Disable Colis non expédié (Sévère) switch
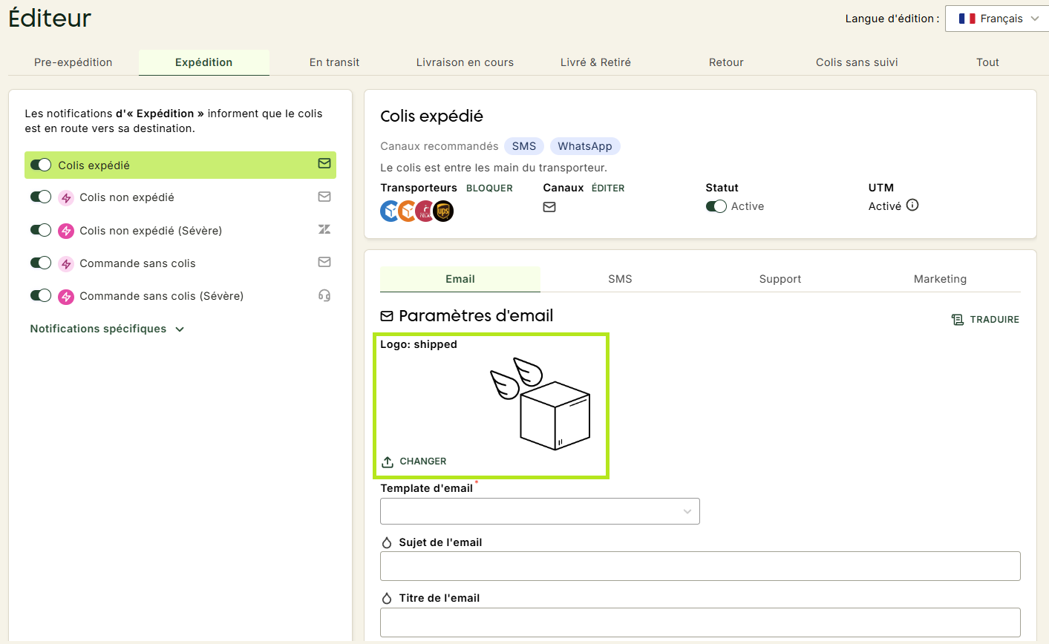Screen dimensions: 1049x644 (x=41, y=230)
